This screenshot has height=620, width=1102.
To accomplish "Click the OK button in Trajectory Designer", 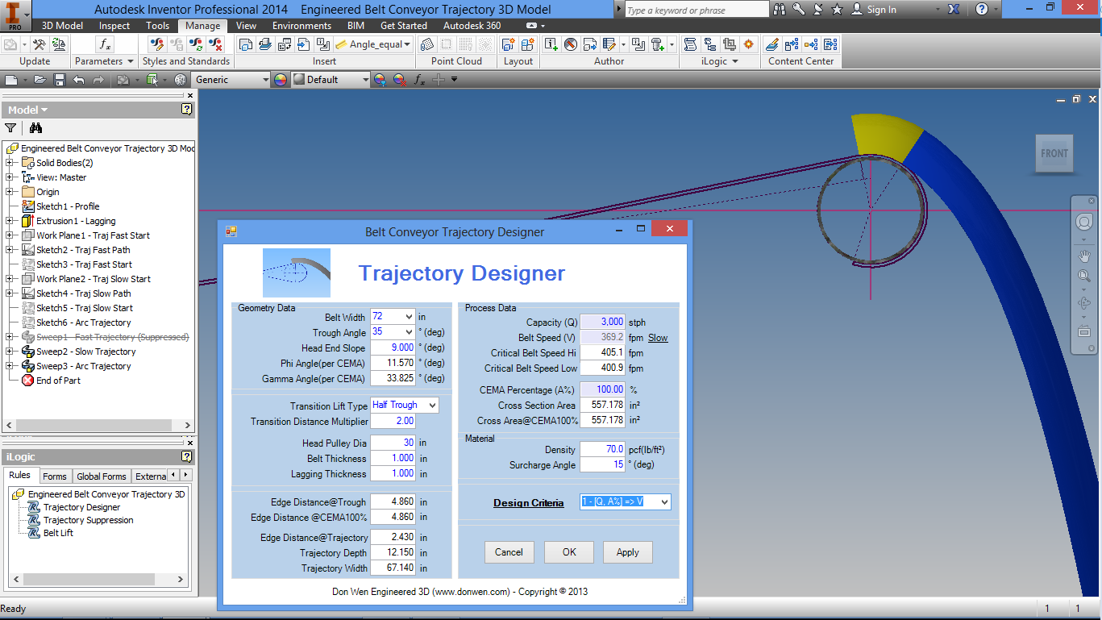I will (569, 552).
